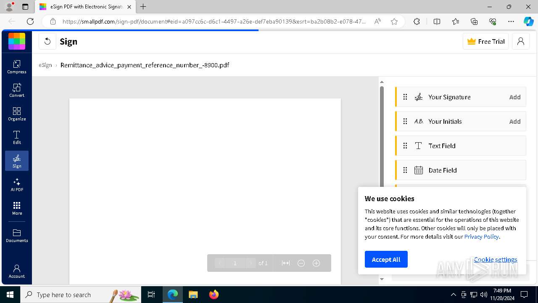Open the Privacy Policy link
The width and height of the screenshot is (538, 303).
pos(481,237)
